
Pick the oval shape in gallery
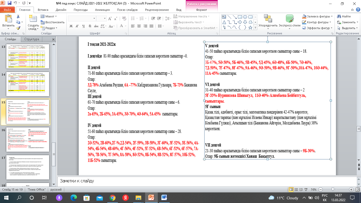click(x=245, y=17)
